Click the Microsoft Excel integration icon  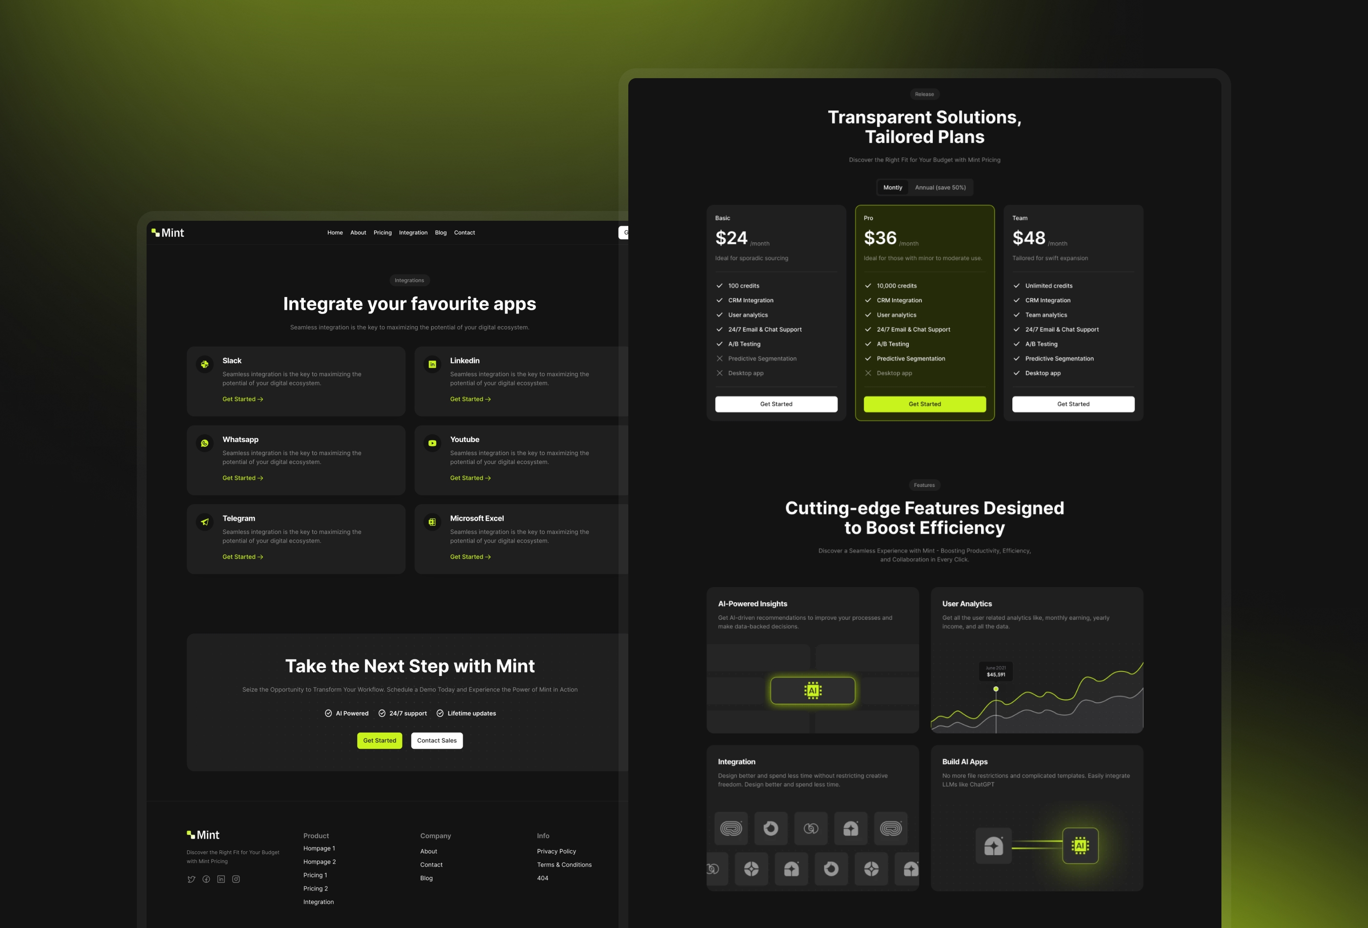click(x=432, y=522)
